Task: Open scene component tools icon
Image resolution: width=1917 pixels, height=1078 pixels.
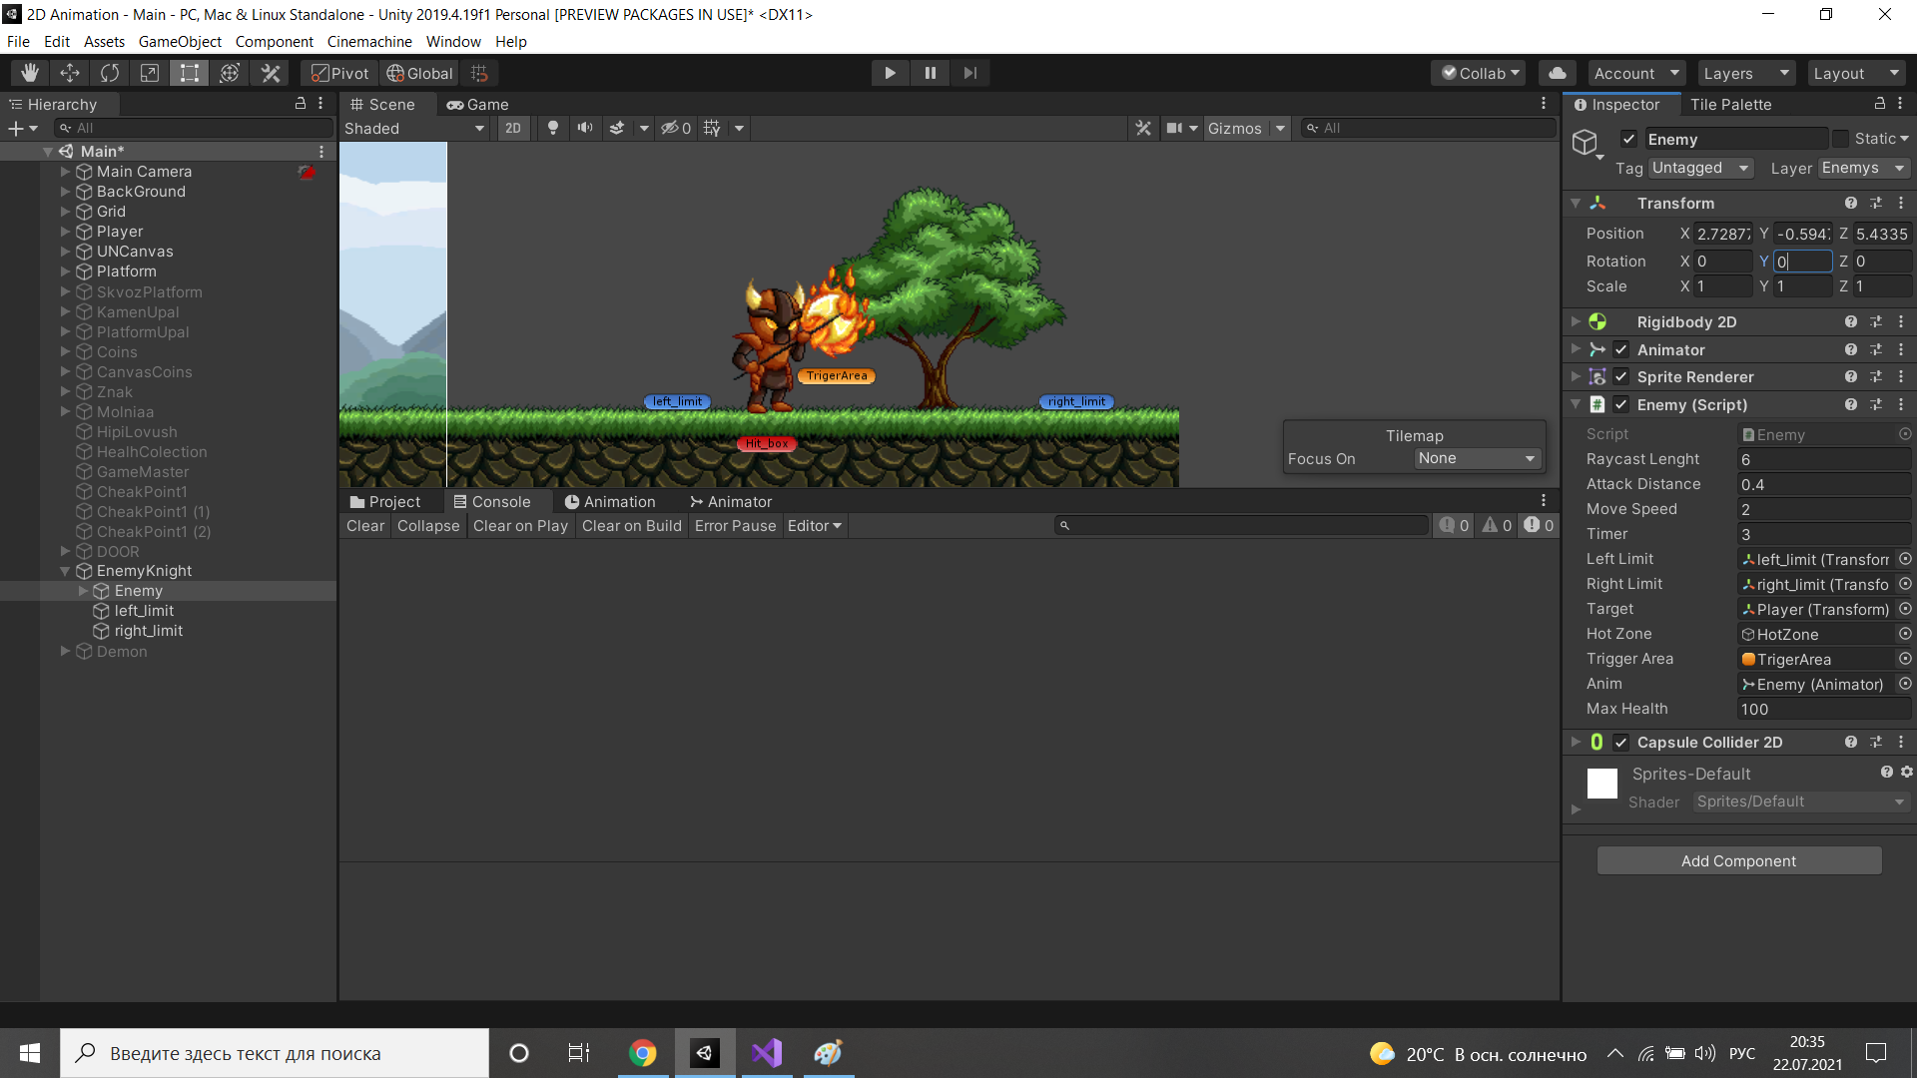Action: click(x=1144, y=128)
